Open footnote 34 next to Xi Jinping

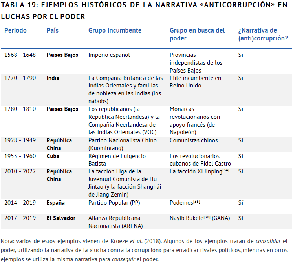coord(226,170)
